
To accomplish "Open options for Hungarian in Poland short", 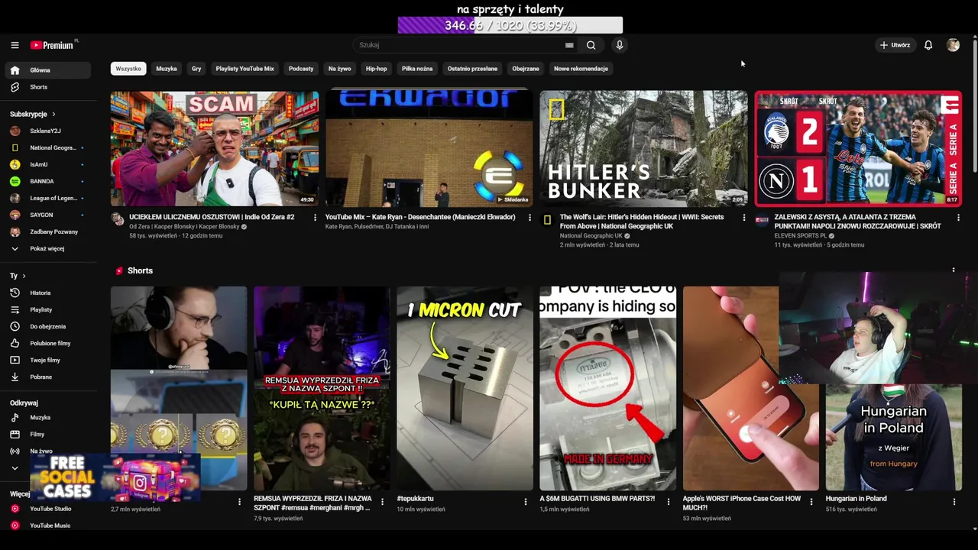I will coord(954,502).
